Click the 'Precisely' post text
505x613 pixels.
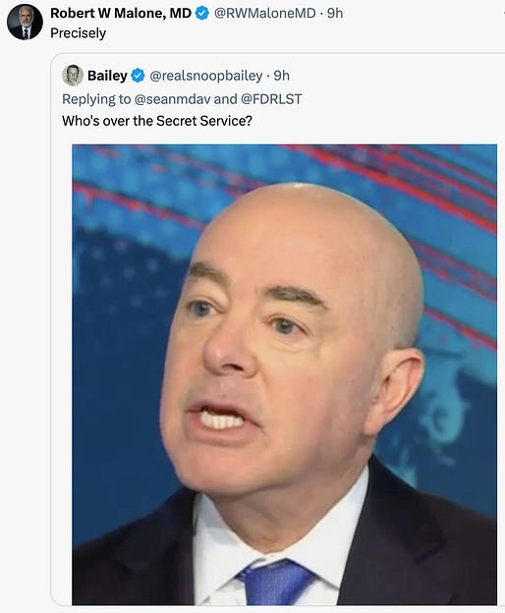pos(79,33)
